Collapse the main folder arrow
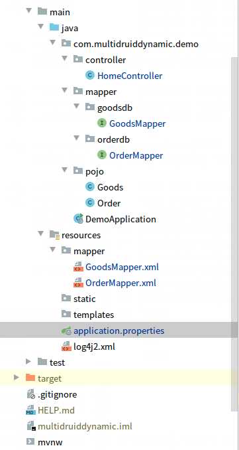 [x=28, y=11]
